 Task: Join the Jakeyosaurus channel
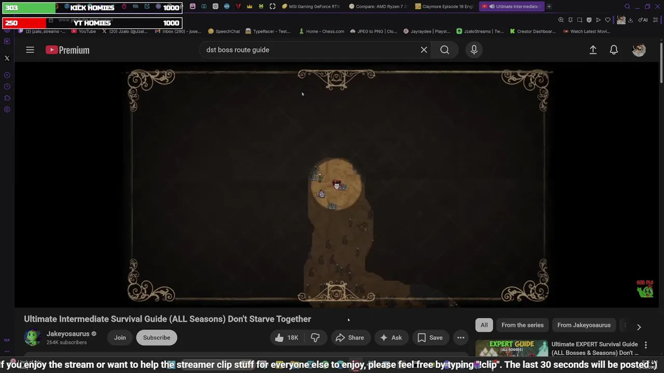point(120,338)
